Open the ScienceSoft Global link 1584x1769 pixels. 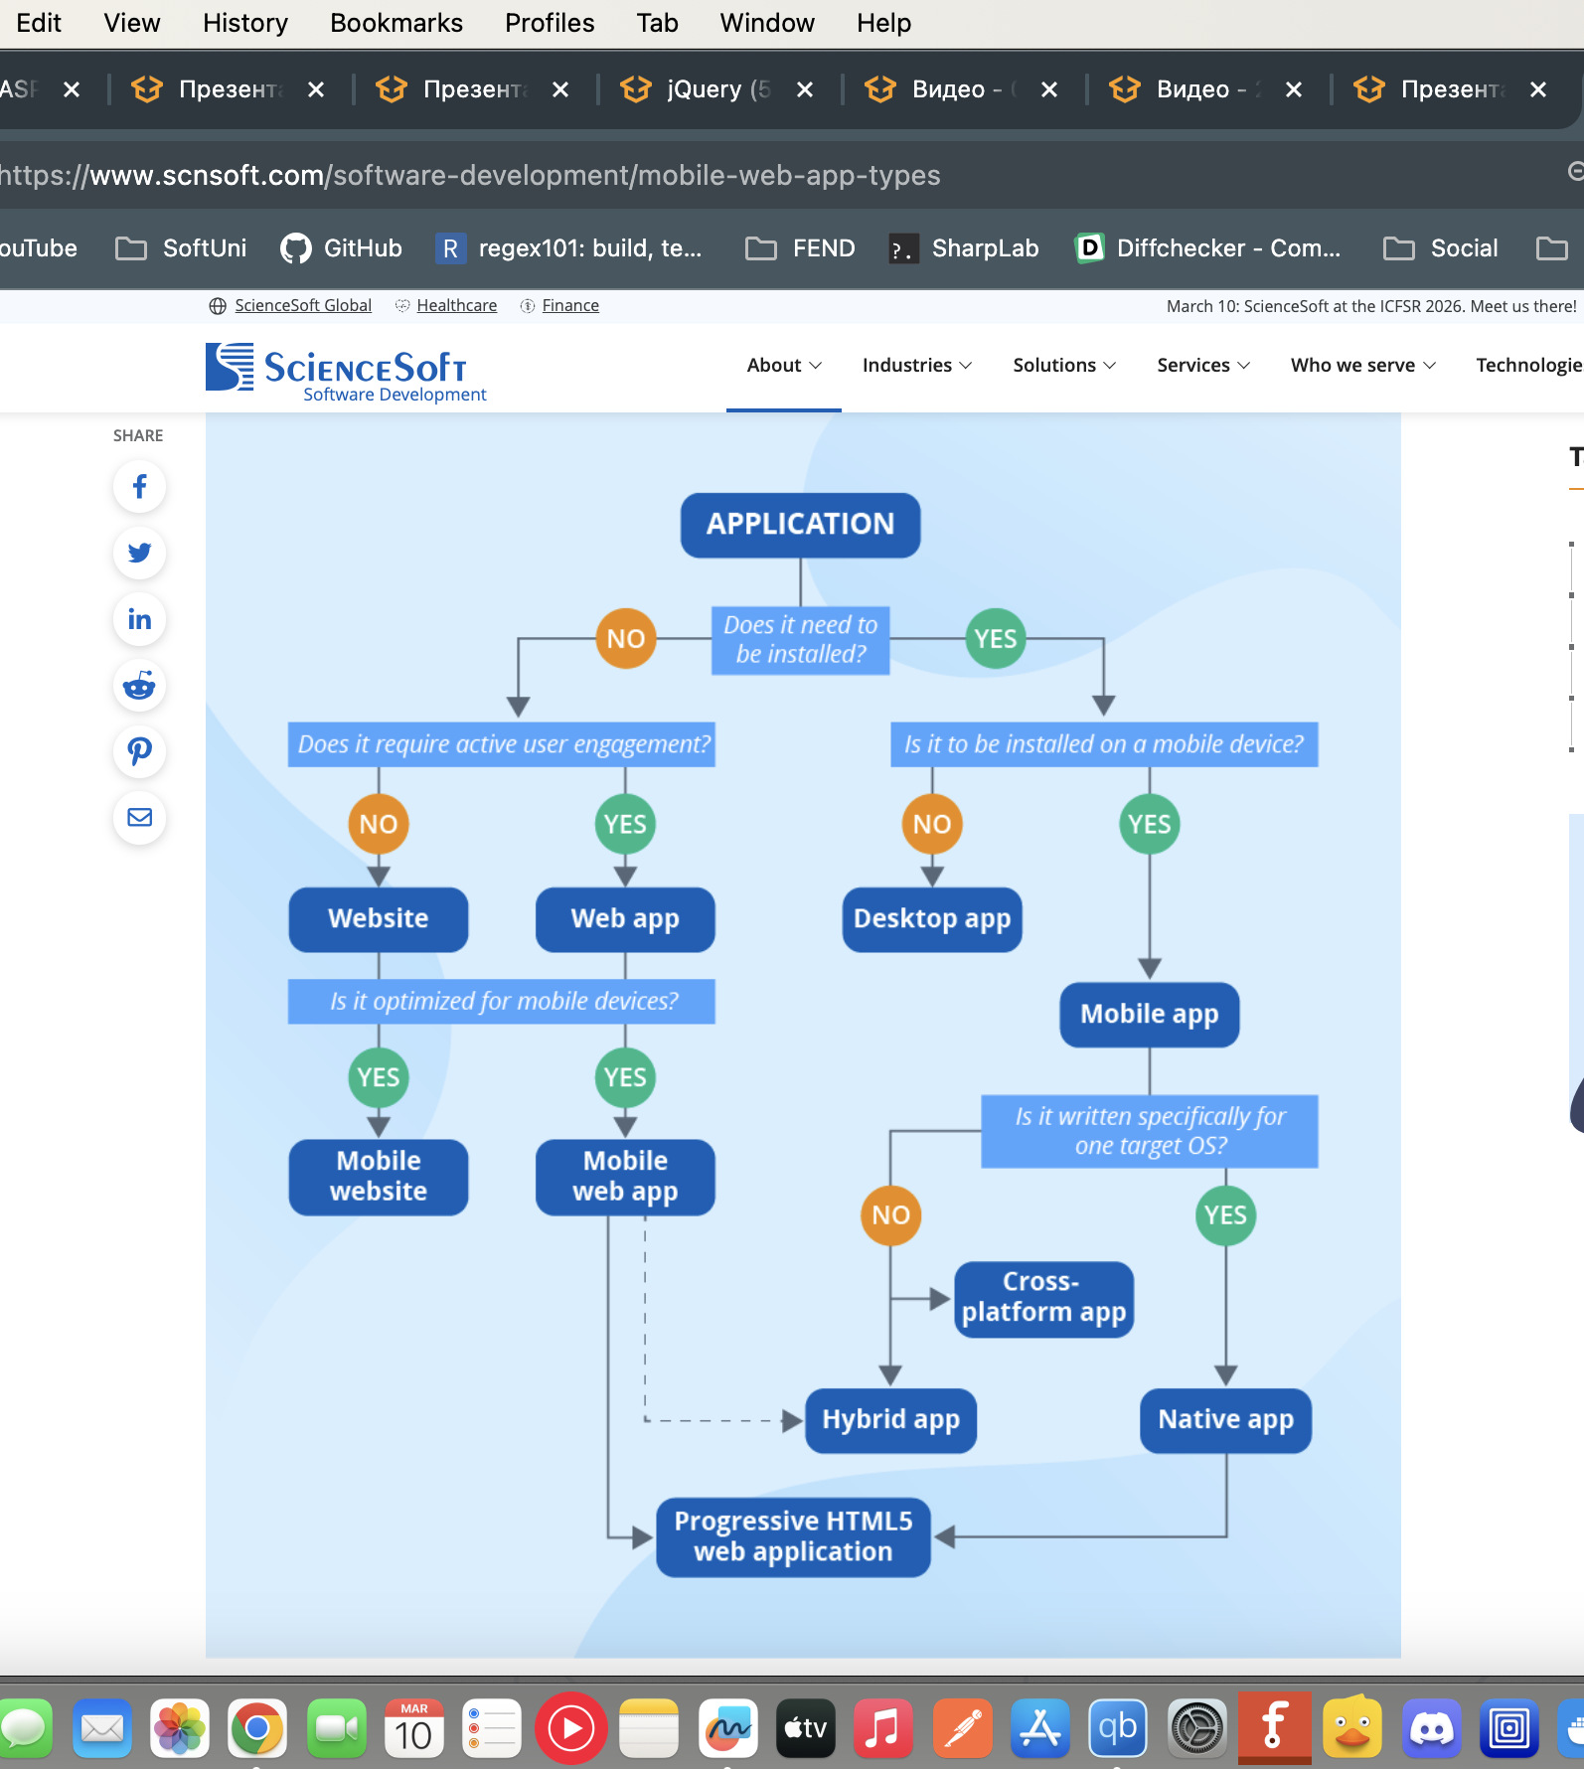tap(303, 305)
